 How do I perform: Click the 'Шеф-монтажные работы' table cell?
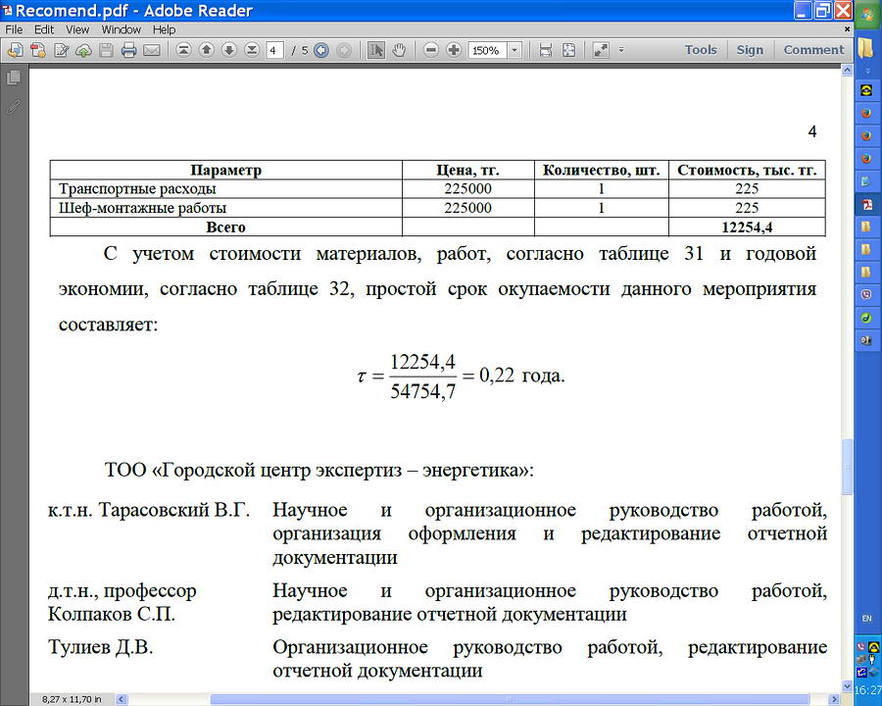click(x=226, y=208)
